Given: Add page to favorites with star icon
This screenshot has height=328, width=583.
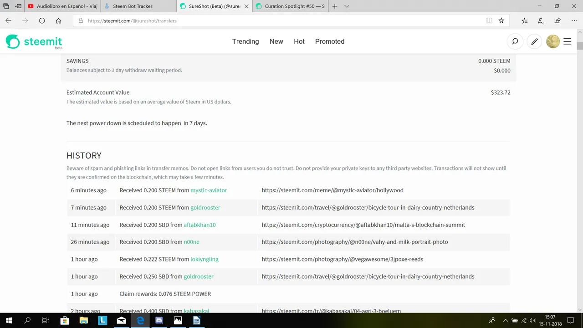Looking at the screenshot, I should 501,20.
